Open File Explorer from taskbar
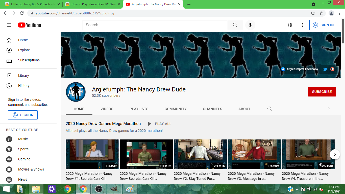The width and height of the screenshot is (345, 194). click(36, 189)
